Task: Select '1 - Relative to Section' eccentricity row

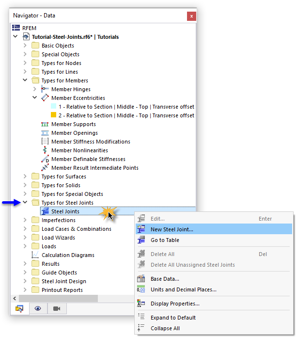Action: (126, 107)
